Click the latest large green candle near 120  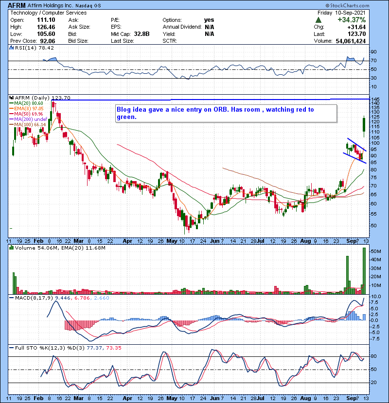(x=364, y=125)
